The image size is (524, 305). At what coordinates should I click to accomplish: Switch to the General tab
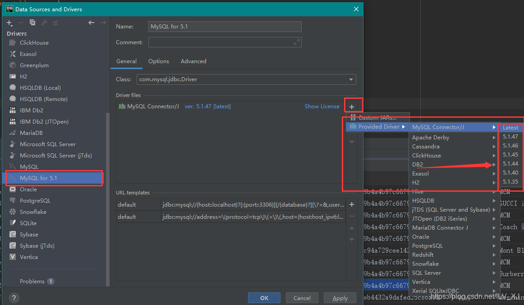[x=126, y=61]
